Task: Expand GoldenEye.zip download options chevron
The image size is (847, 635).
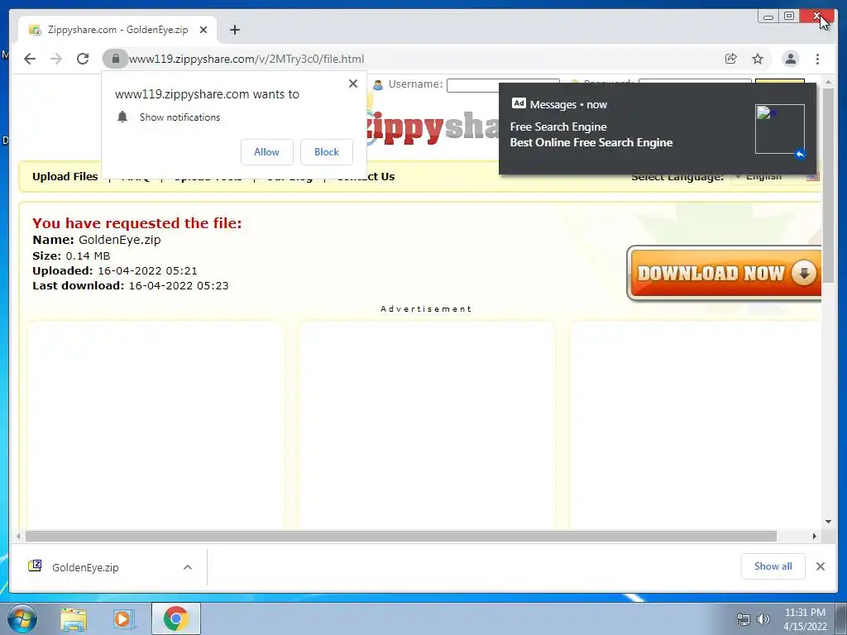Action: (x=188, y=567)
